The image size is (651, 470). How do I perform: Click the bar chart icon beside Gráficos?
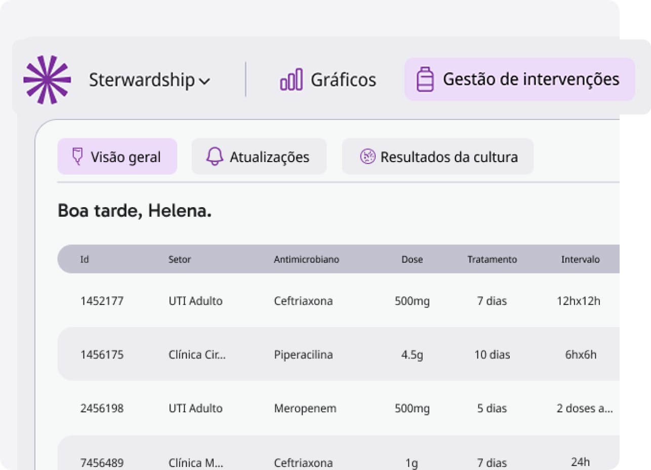(291, 80)
